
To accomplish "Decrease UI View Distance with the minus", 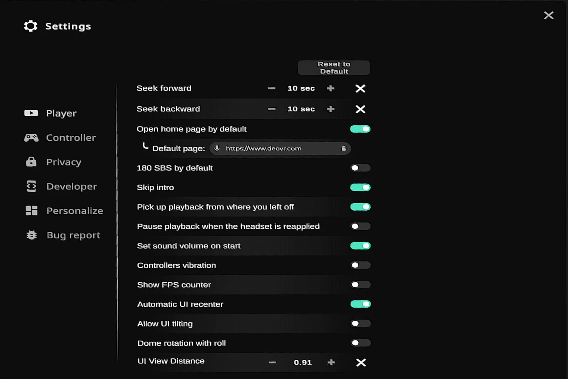I will click(273, 362).
